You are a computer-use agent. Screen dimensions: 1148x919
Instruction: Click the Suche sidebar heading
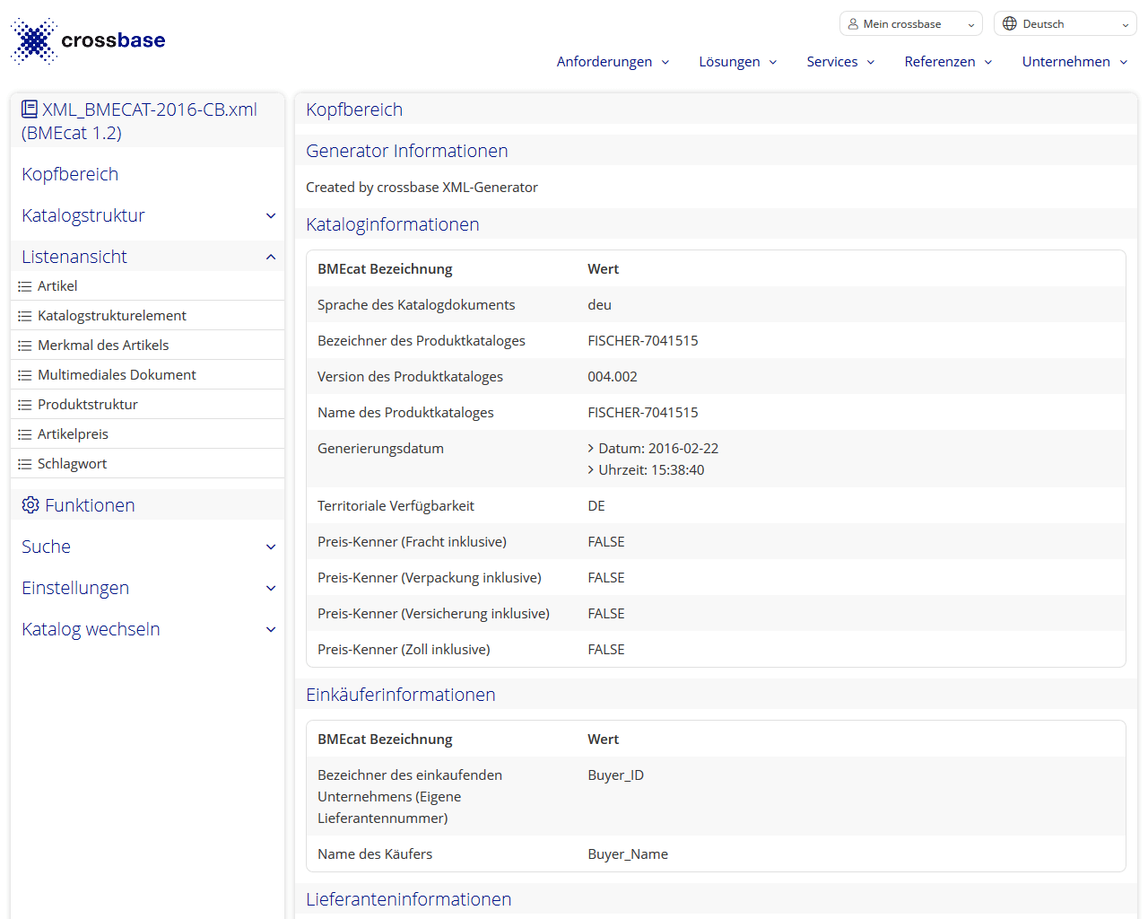(46, 547)
